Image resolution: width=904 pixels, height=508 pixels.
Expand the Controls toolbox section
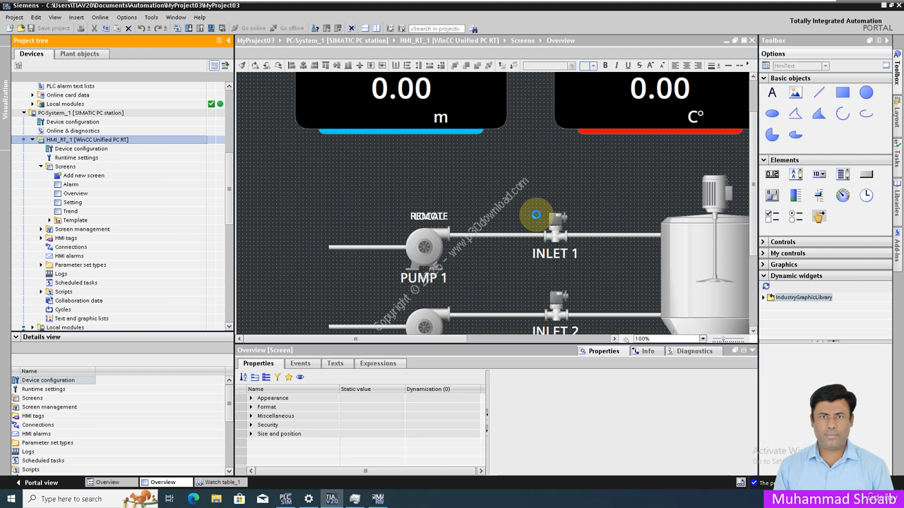click(783, 242)
